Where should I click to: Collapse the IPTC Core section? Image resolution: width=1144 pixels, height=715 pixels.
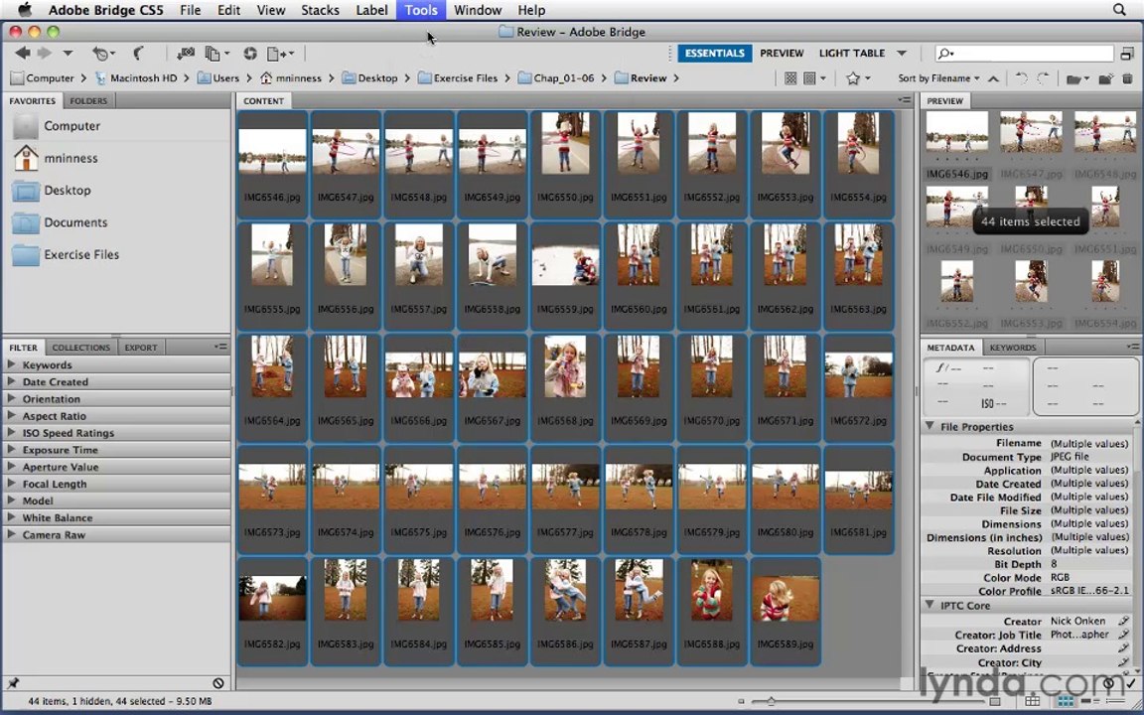(929, 605)
